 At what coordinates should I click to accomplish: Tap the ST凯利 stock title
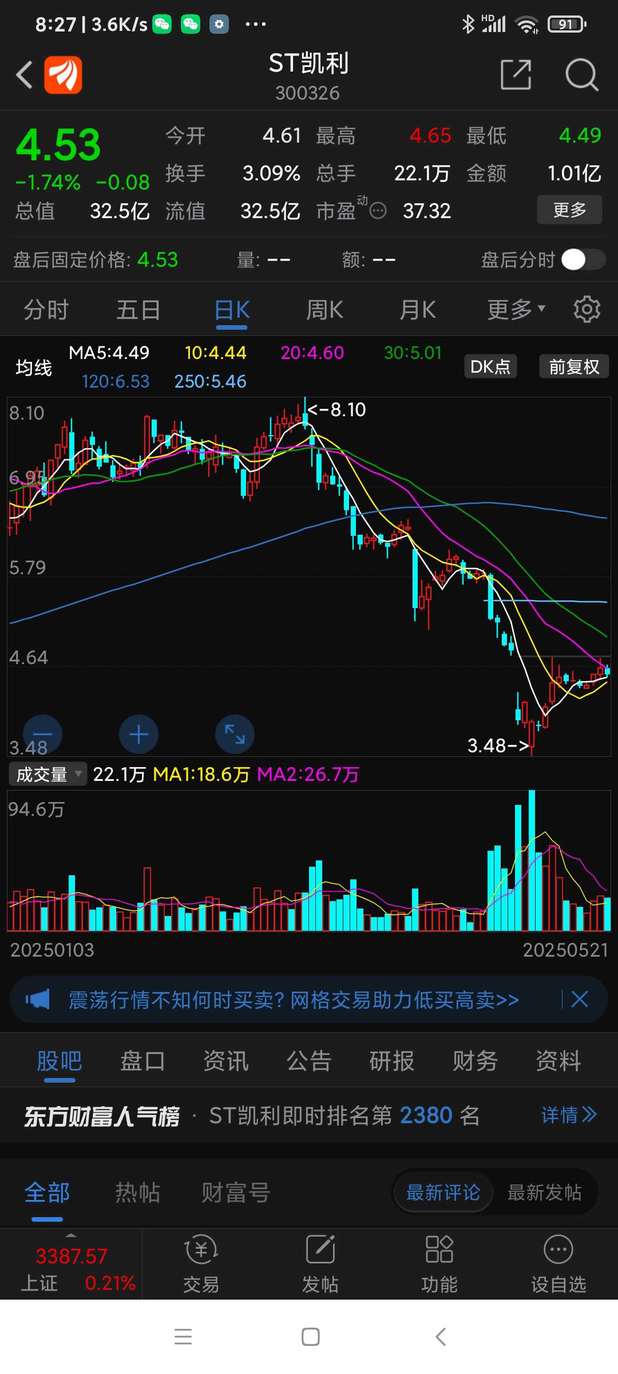308,63
